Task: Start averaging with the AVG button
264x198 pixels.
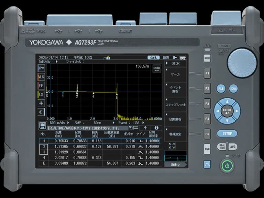Action: point(233,147)
